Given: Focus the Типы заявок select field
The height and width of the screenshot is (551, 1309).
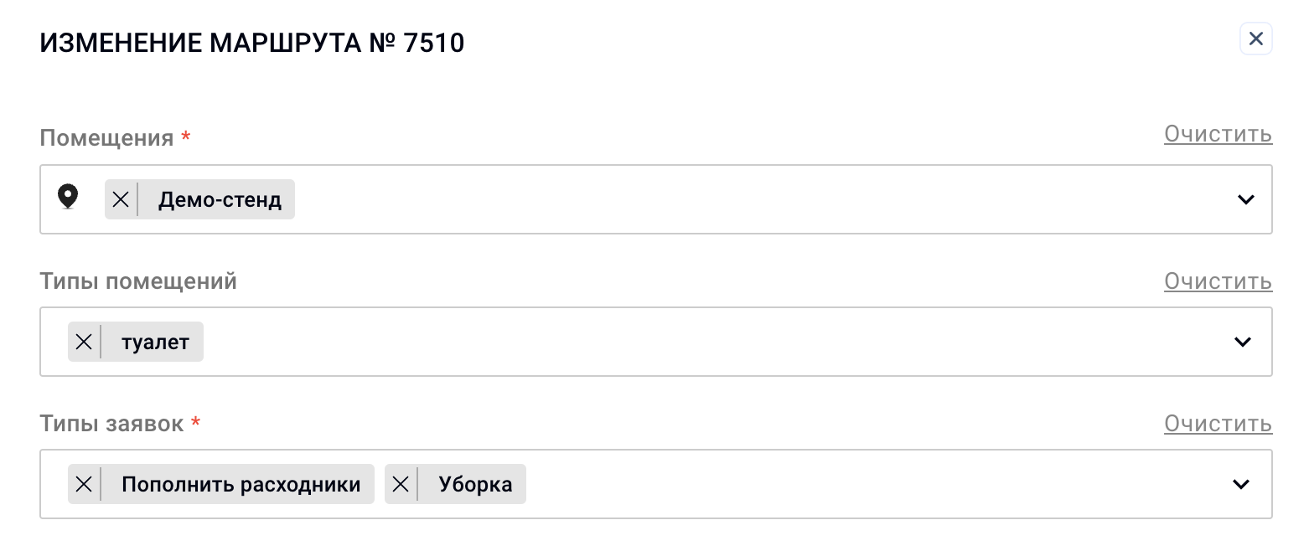Looking at the screenshot, I should [x=656, y=484].
